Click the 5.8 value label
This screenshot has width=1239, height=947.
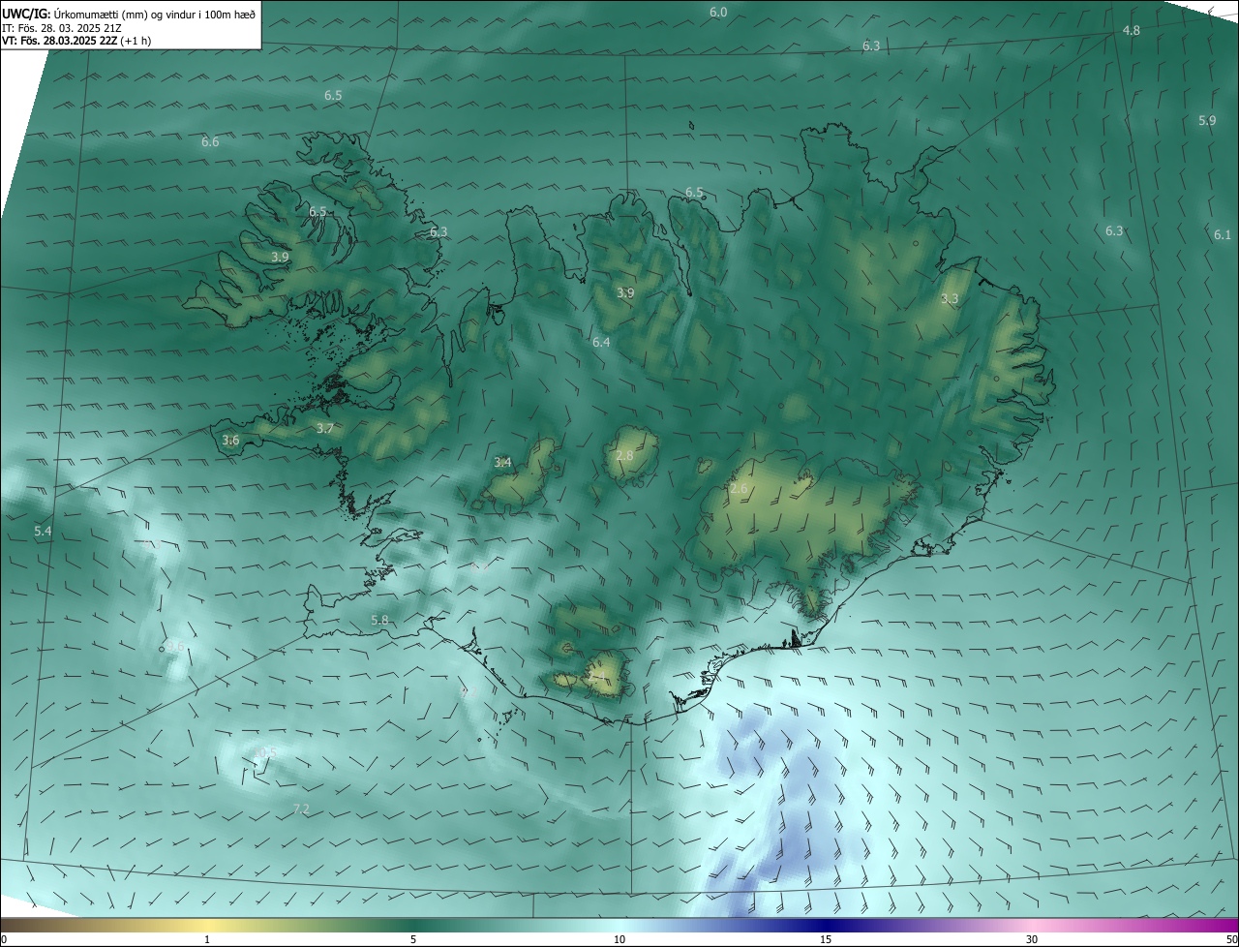click(x=379, y=620)
